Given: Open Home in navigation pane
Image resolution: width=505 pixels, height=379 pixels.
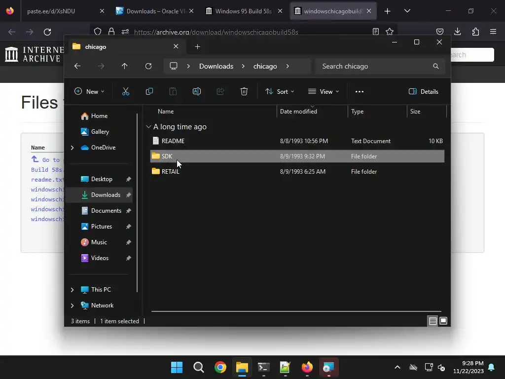Looking at the screenshot, I should pos(99,116).
